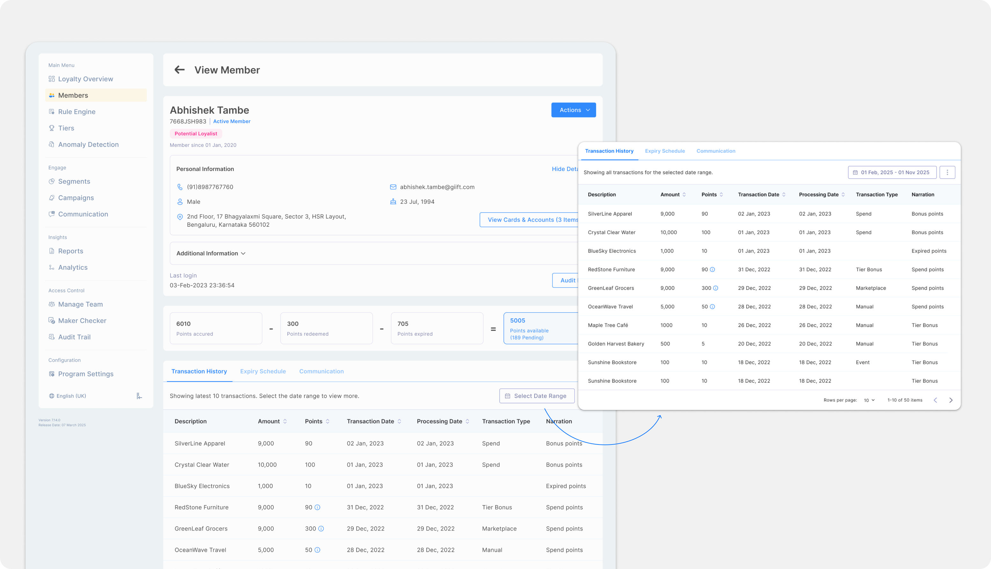Viewport: 991px width, 569px height.
Task: Collapse the sidebar using the collapse icon
Action: pos(139,396)
